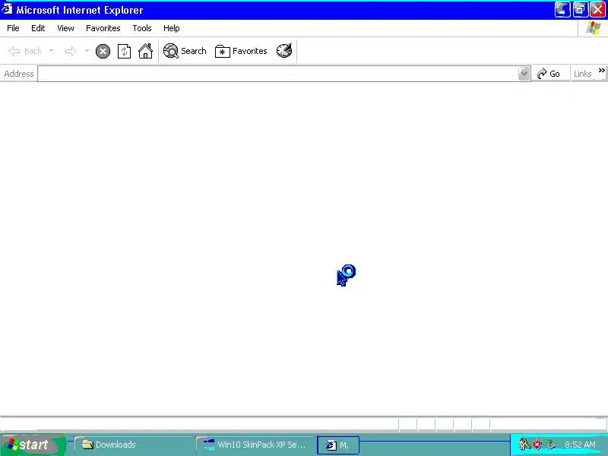Click the Back navigation button
Image resolution: width=608 pixels, height=456 pixels.
[x=25, y=51]
